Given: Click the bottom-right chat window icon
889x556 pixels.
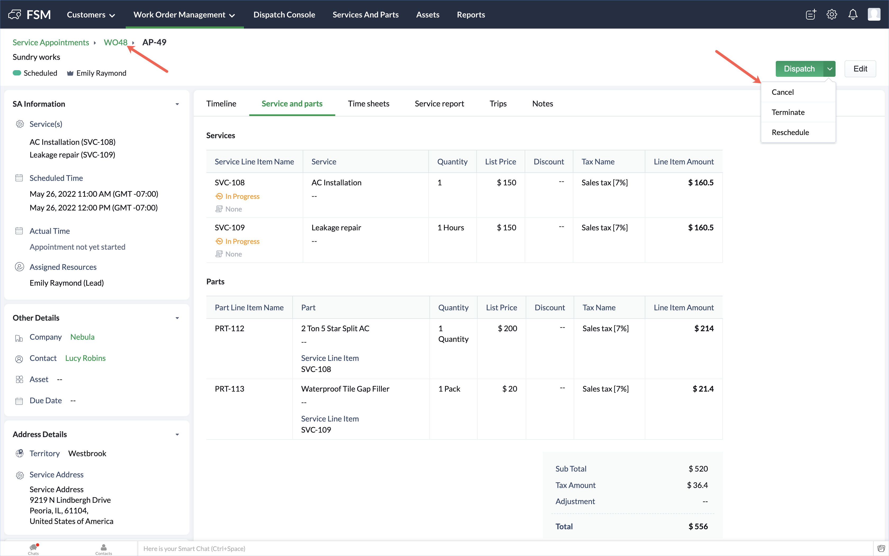Looking at the screenshot, I should [x=881, y=549].
